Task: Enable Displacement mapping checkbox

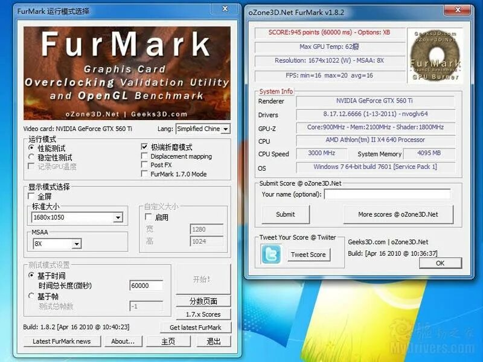Action: [144, 156]
